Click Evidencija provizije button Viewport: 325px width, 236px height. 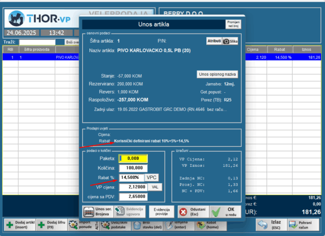click(161, 212)
